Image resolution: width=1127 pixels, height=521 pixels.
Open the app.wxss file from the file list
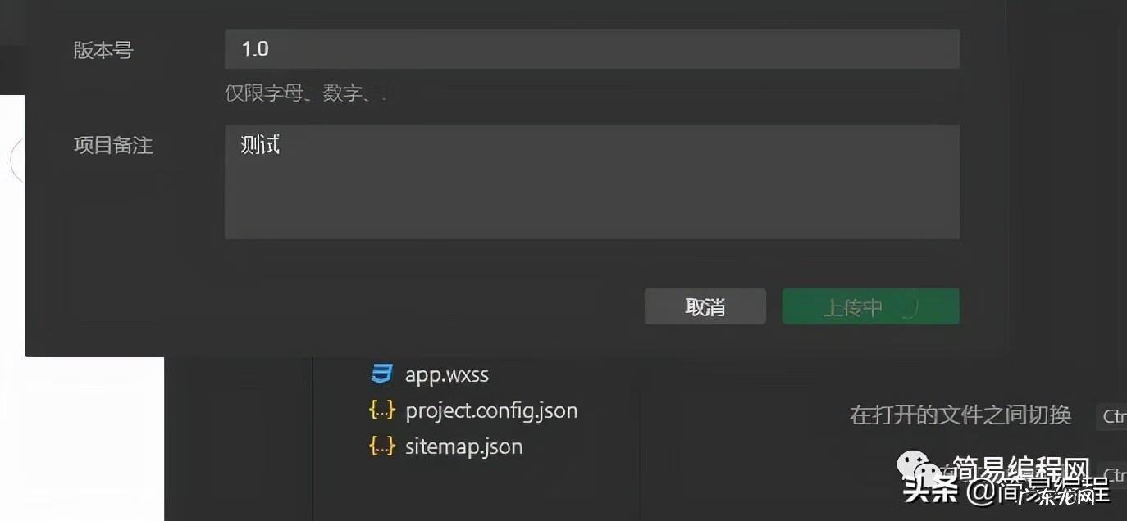(x=448, y=374)
